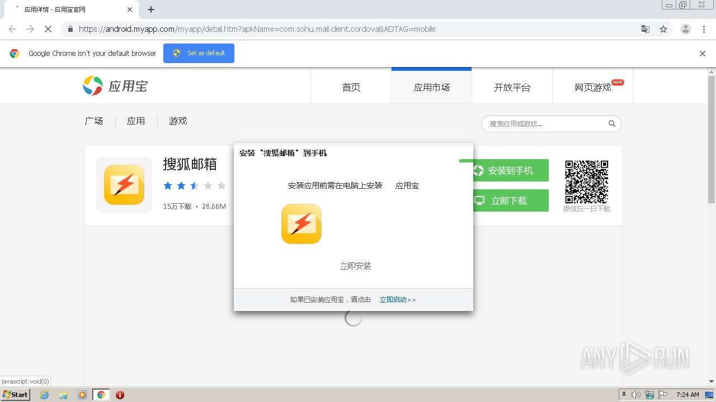Open the translate page icon in address bar
Screen dimensions: 716x402
(x=646, y=29)
